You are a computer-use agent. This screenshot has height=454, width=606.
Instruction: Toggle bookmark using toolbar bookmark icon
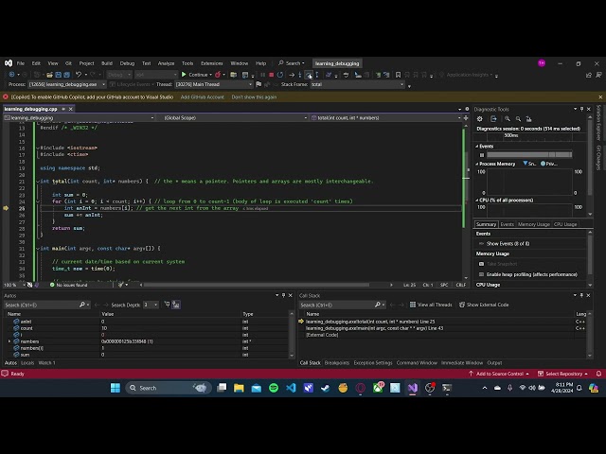398,75
